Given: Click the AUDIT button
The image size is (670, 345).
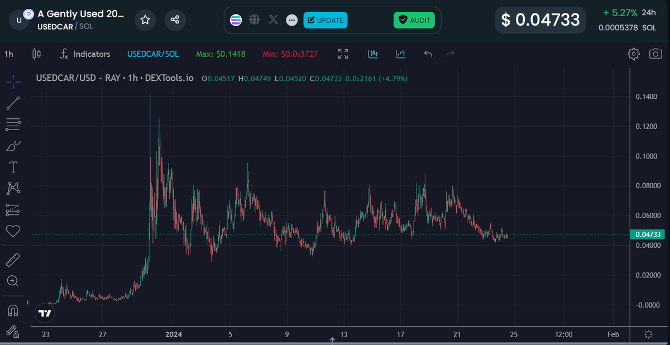Looking at the screenshot, I should pyautogui.click(x=414, y=20).
